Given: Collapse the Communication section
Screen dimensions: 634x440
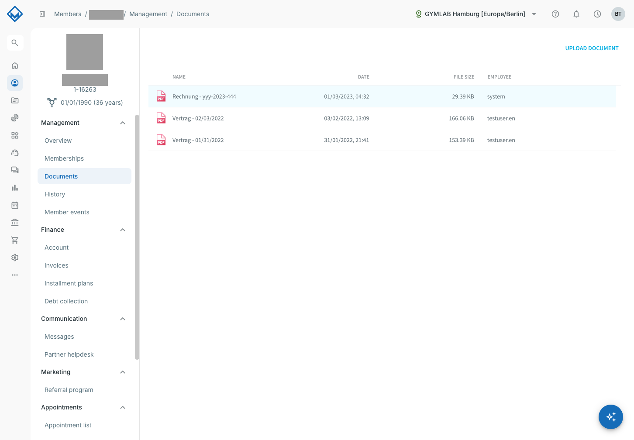Looking at the screenshot, I should pos(123,319).
